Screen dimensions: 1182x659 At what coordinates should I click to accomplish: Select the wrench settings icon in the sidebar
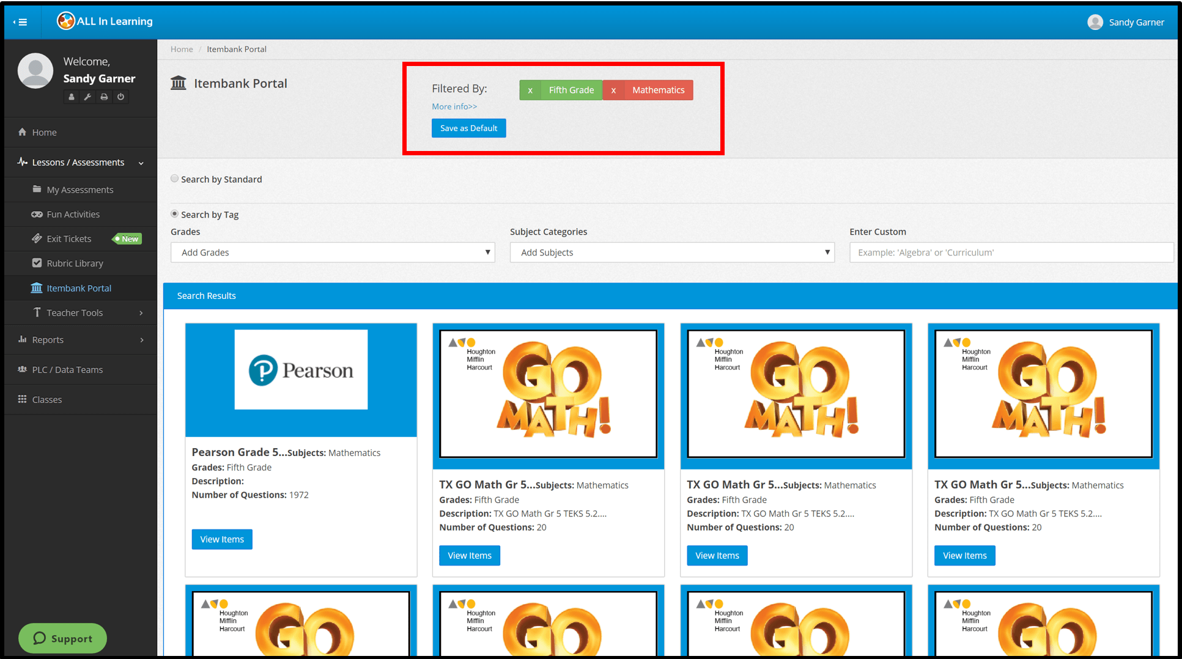pyautogui.click(x=87, y=97)
